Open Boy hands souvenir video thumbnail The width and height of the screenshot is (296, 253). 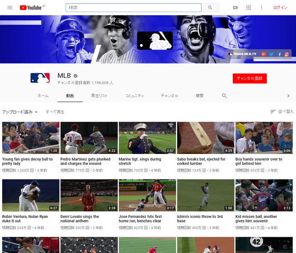264,138
